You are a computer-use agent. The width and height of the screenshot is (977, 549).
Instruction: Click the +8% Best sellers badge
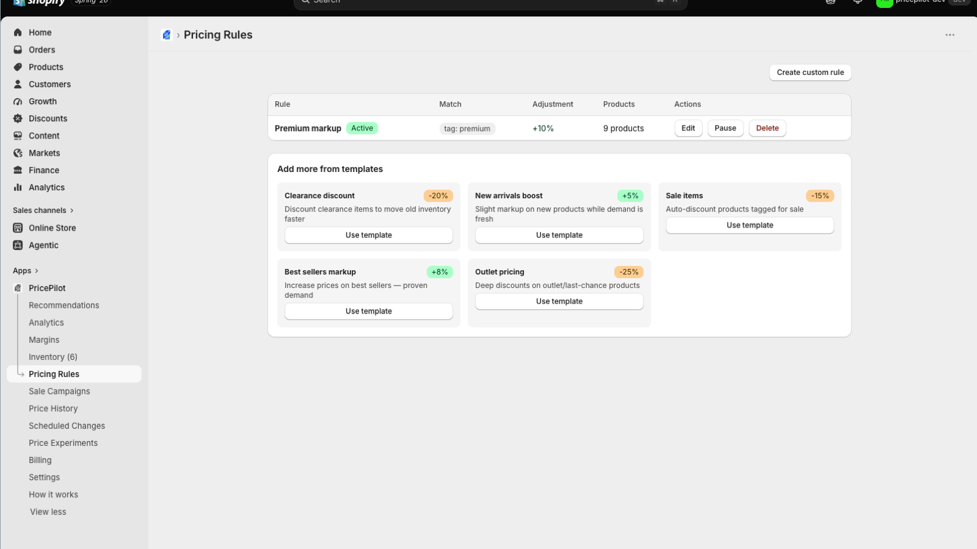440,272
